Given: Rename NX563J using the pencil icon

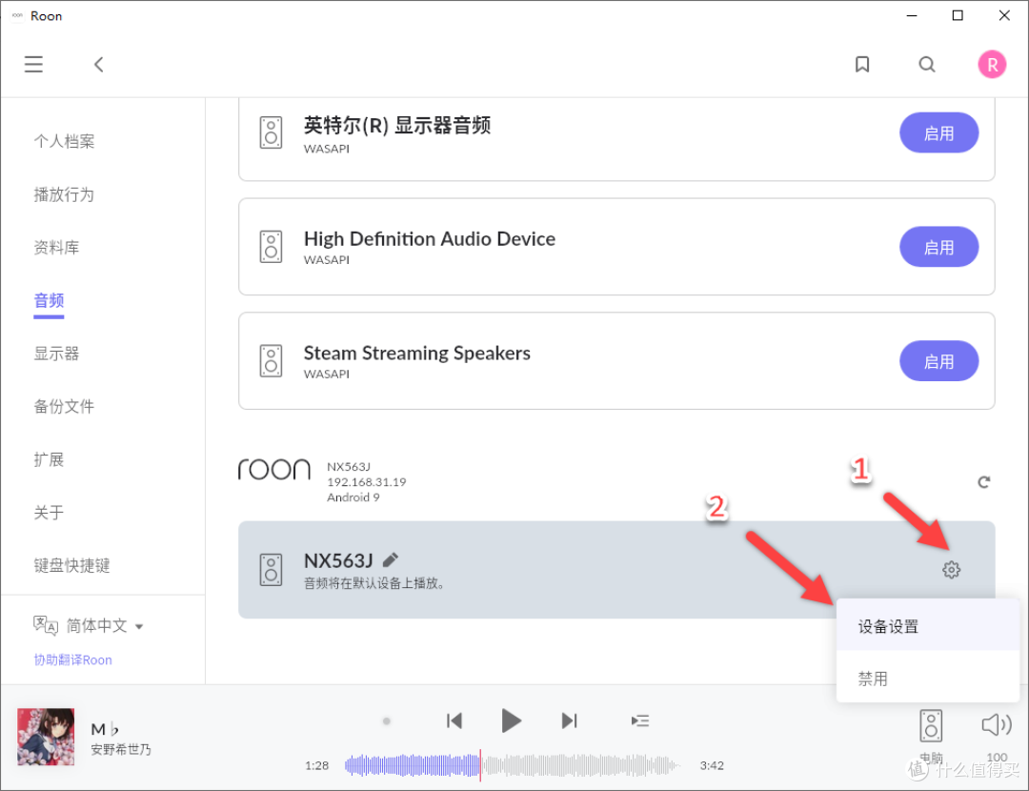Looking at the screenshot, I should (x=390, y=560).
